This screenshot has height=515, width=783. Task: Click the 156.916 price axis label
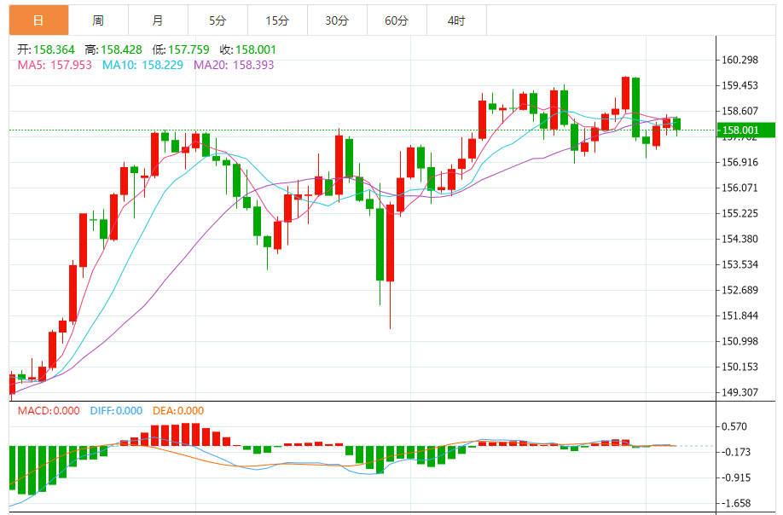point(740,162)
